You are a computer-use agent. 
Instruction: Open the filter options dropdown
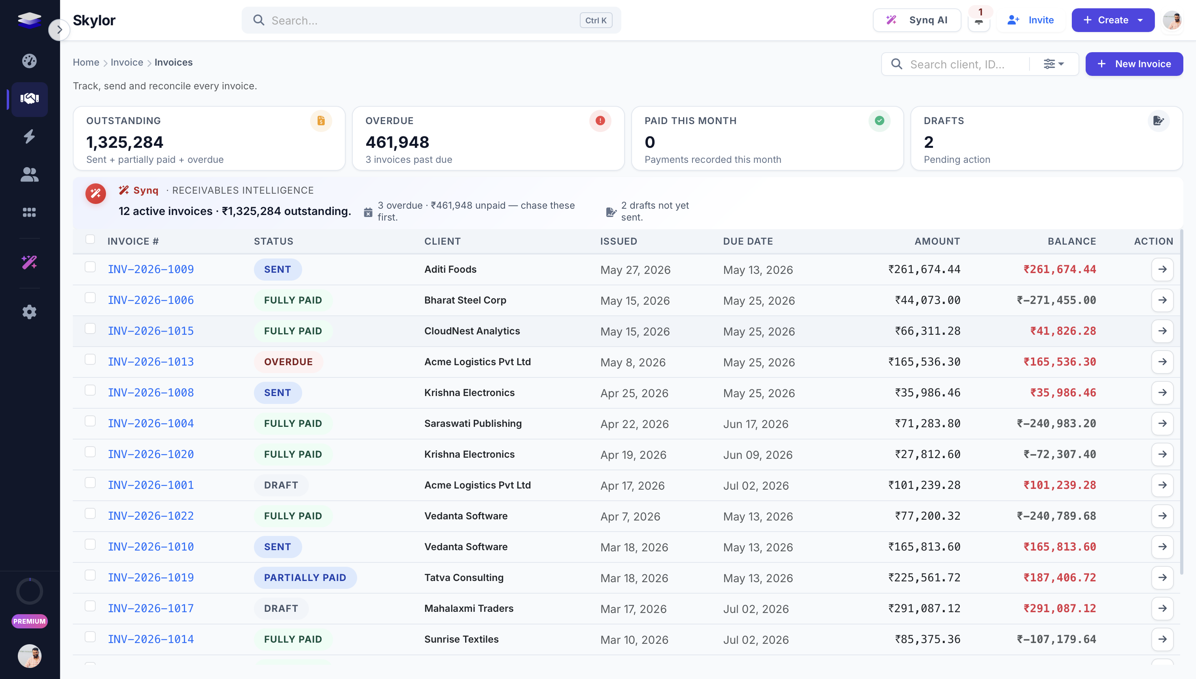click(1054, 64)
